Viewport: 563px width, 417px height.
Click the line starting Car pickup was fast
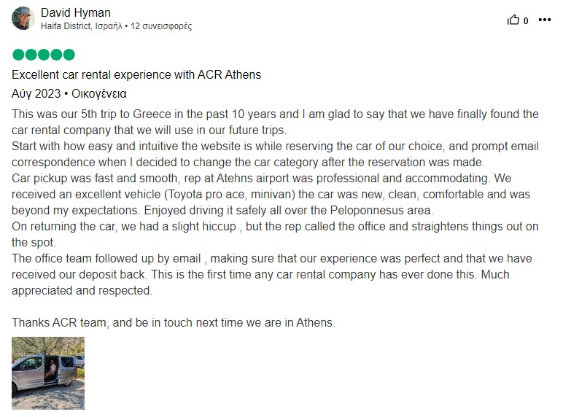(271, 194)
